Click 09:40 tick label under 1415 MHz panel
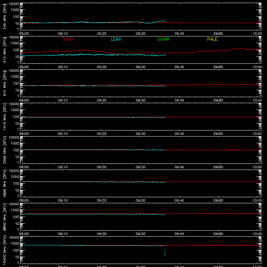Image resolution: width=267 pixels, height=267 pixels. pyautogui.click(x=179, y=134)
